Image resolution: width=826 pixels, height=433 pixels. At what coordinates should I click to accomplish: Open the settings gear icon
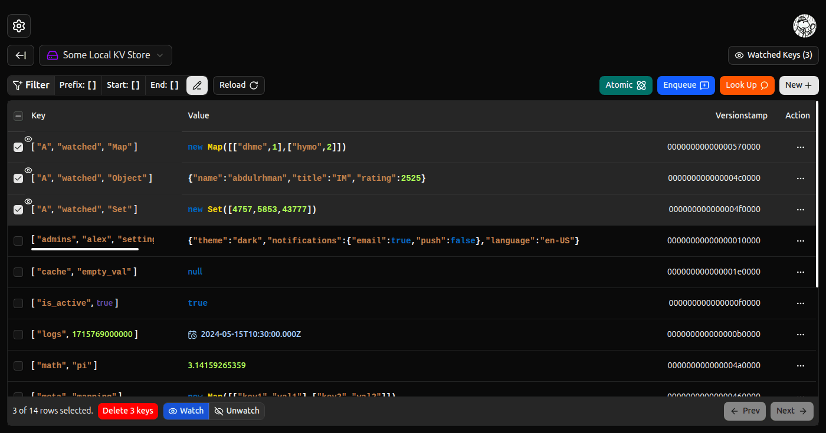pyautogui.click(x=19, y=26)
